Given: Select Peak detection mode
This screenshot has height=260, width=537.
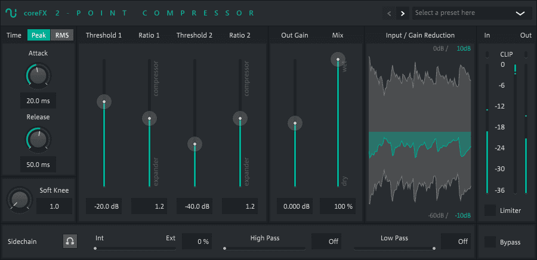Looking at the screenshot, I should tap(39, 35).
